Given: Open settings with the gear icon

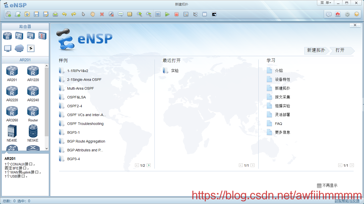Looking at the screenshot, I should tap(347, 14).
